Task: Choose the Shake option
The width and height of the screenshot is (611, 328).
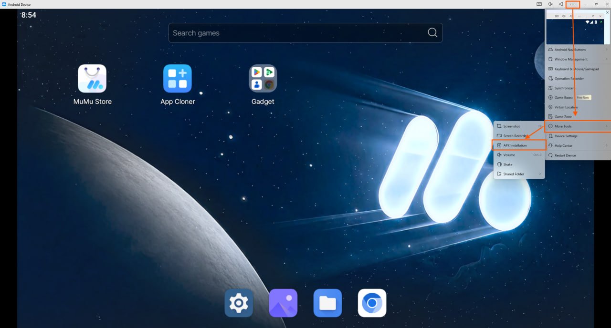Action: pyautogui.click(x=519, y=164)
